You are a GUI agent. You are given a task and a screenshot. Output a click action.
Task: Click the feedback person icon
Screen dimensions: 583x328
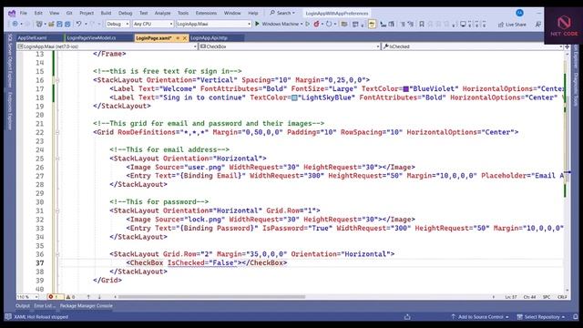pos(538,25)
